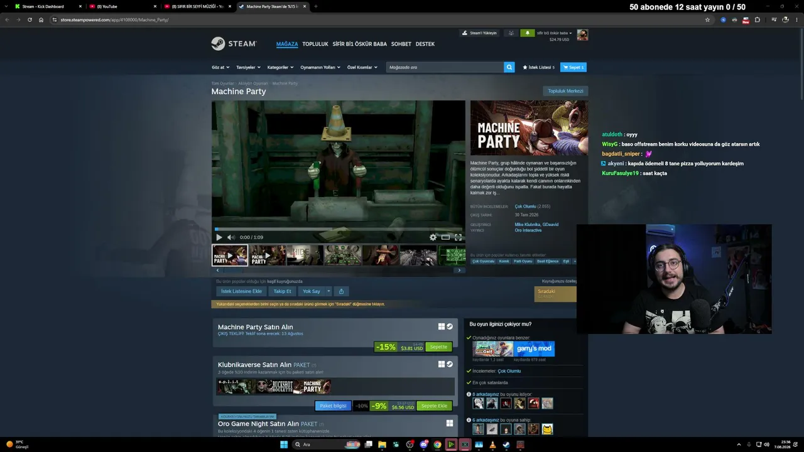Image resolution: width=804 pixels, height=452 pixels.
Task: Click the trailer progress bar
Action: [x=339, y=229]
